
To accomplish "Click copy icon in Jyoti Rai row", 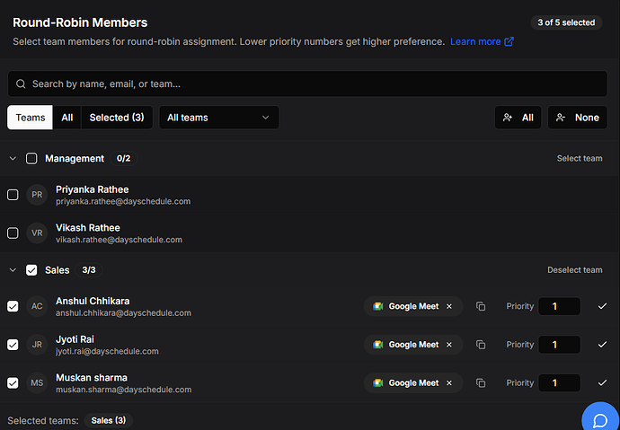I will pyautogui.click(x=481, y=345).
